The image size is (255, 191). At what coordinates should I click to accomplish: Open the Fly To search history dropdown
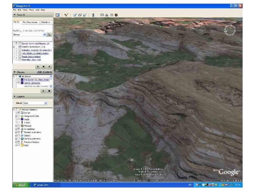[x=44, y=35]
